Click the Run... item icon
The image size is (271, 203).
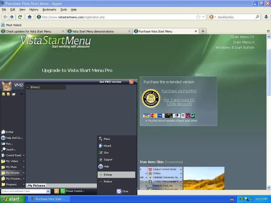[3, 144]
